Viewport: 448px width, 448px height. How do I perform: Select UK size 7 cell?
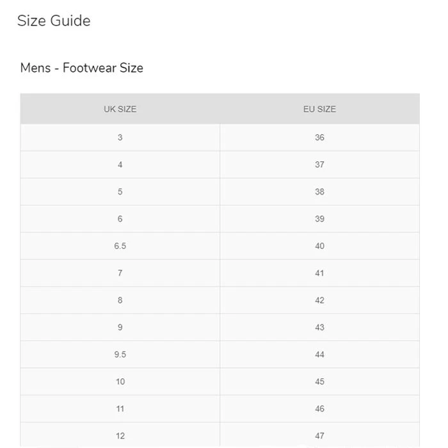(120, 273)
